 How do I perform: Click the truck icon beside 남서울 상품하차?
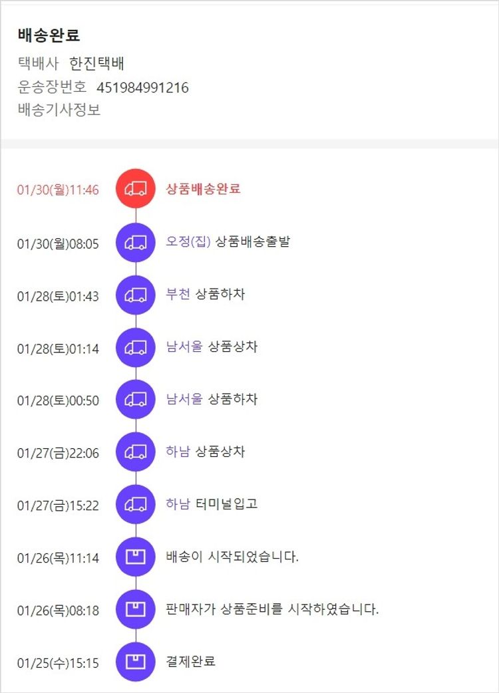[136, 400]
